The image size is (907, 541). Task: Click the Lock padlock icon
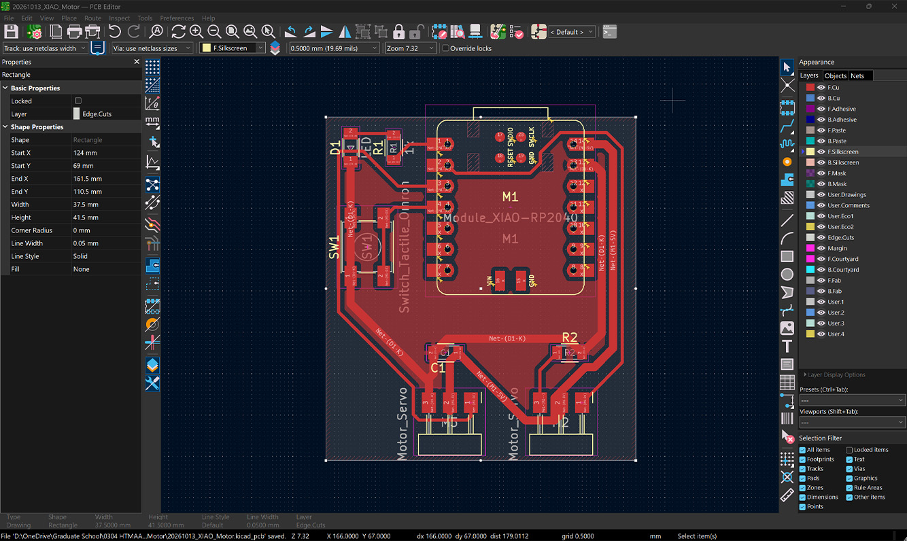[398, 31]
